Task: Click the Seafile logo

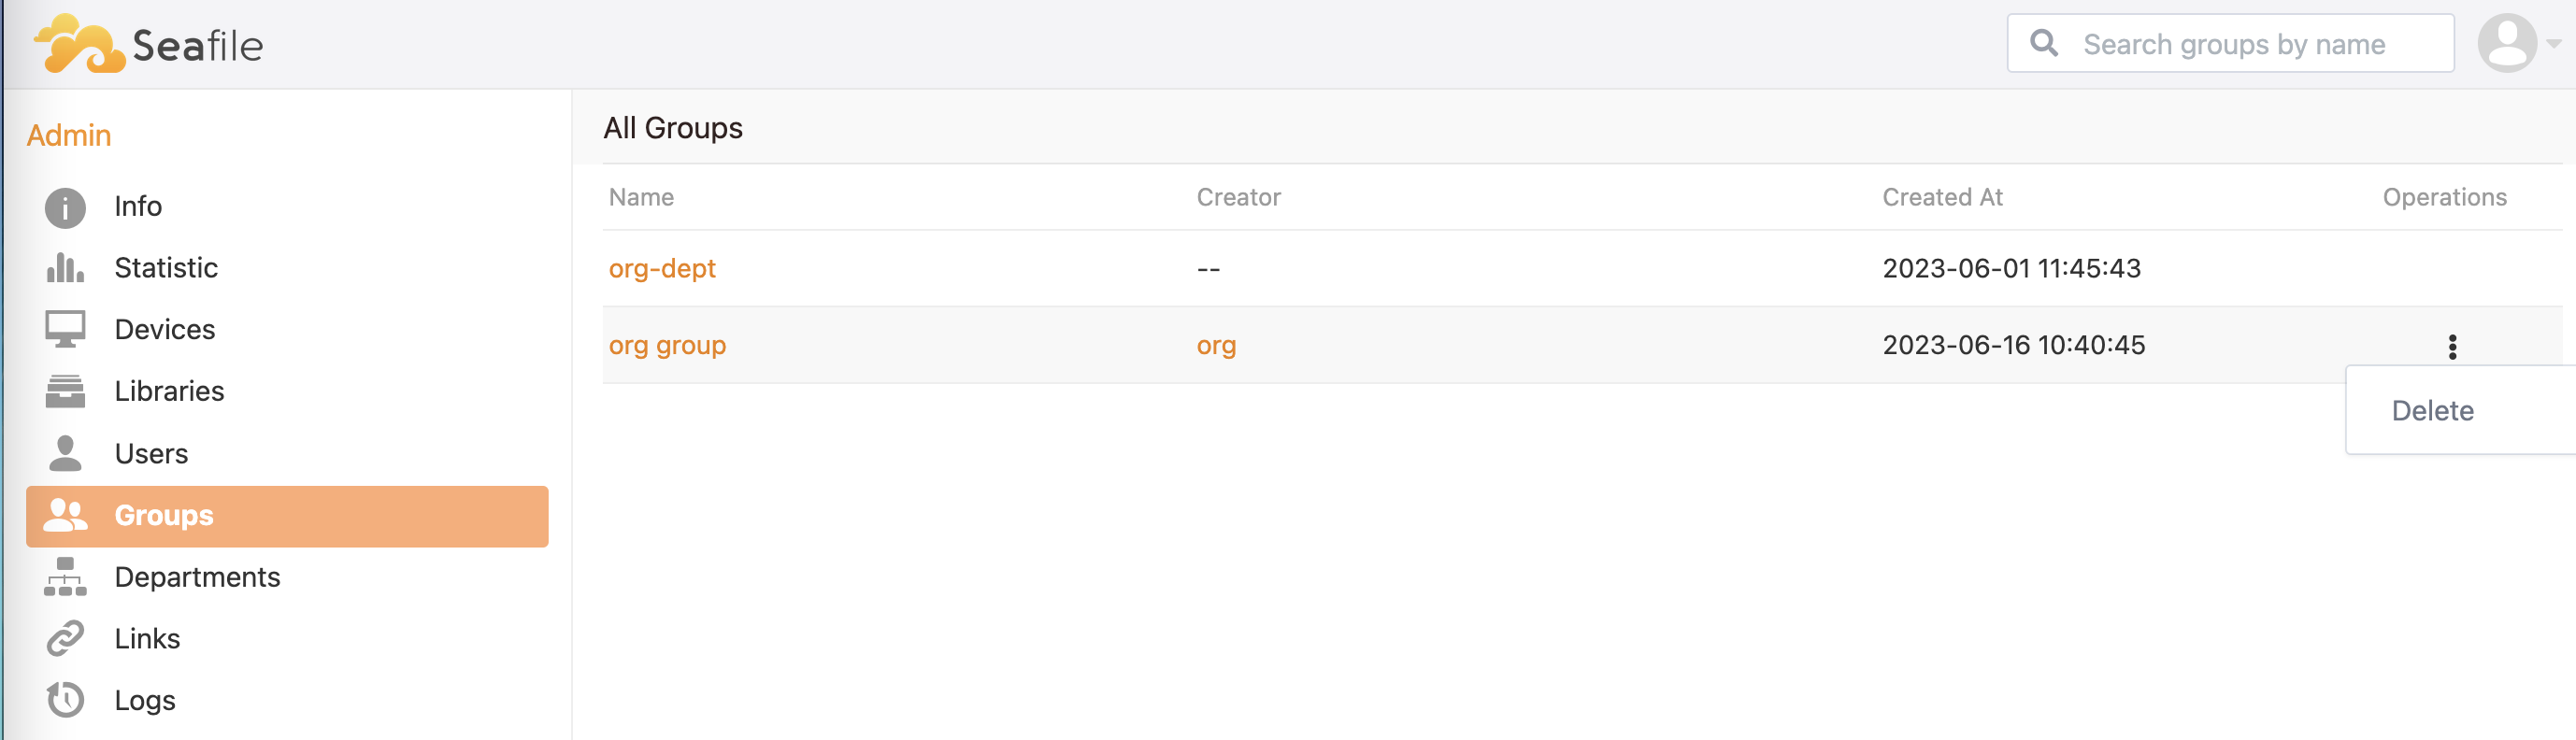Action: click(x=149, y=44)
